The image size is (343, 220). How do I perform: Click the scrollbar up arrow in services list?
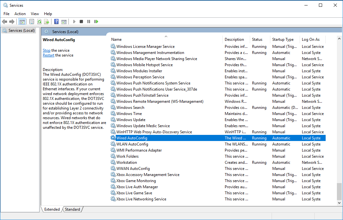click(339, 39)
